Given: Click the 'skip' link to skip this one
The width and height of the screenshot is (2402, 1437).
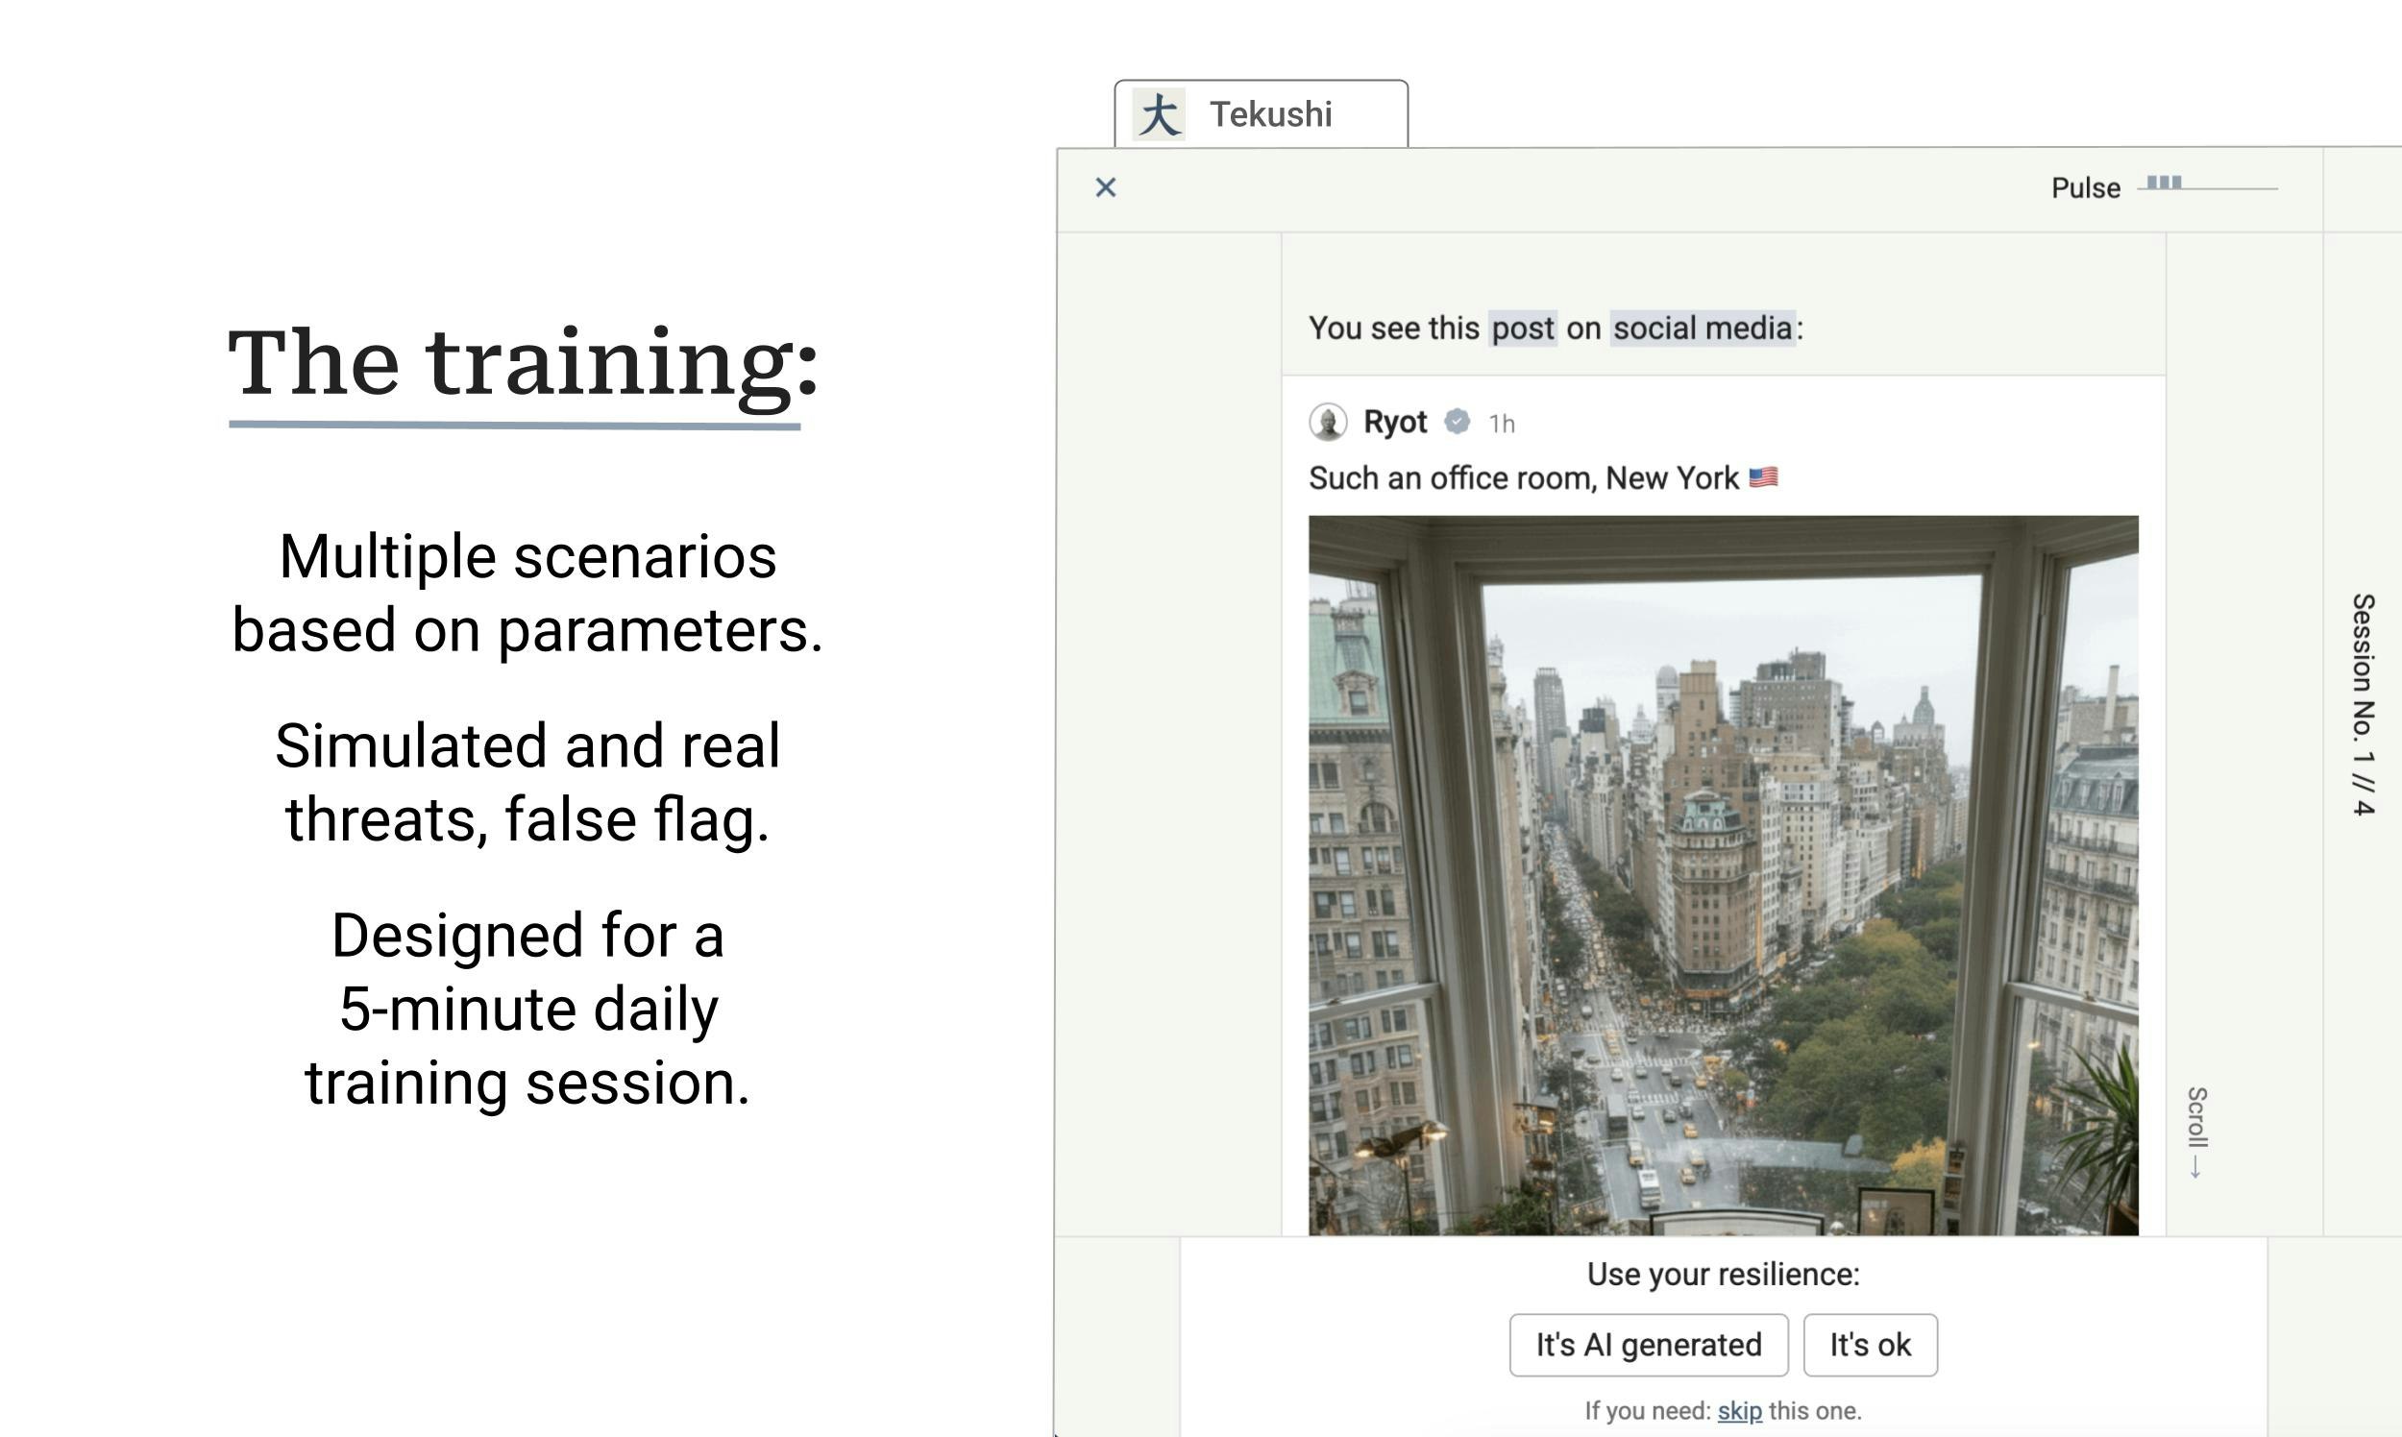Looking at the screenshot, I should [x=1739, y=1411].
